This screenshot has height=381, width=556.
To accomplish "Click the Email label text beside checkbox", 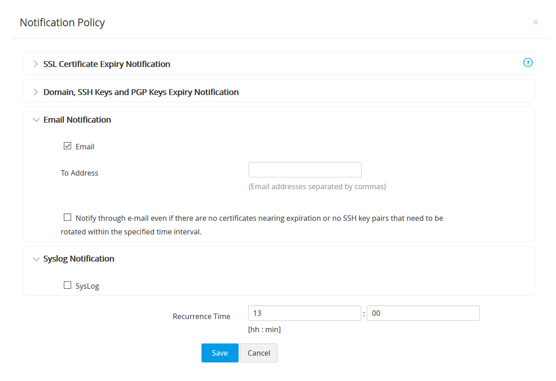I will [x=85, y=147].
